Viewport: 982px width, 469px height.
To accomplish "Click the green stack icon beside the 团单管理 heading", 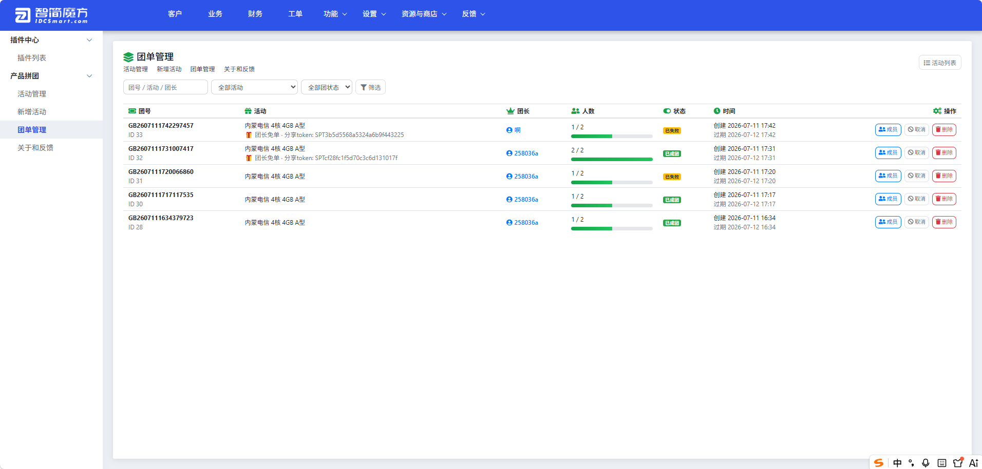I will pos(128,57).
